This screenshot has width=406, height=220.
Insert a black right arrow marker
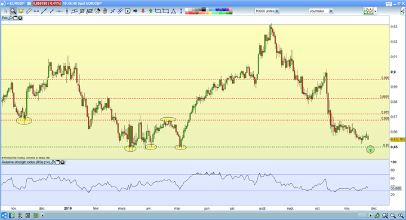coord(135,11)
